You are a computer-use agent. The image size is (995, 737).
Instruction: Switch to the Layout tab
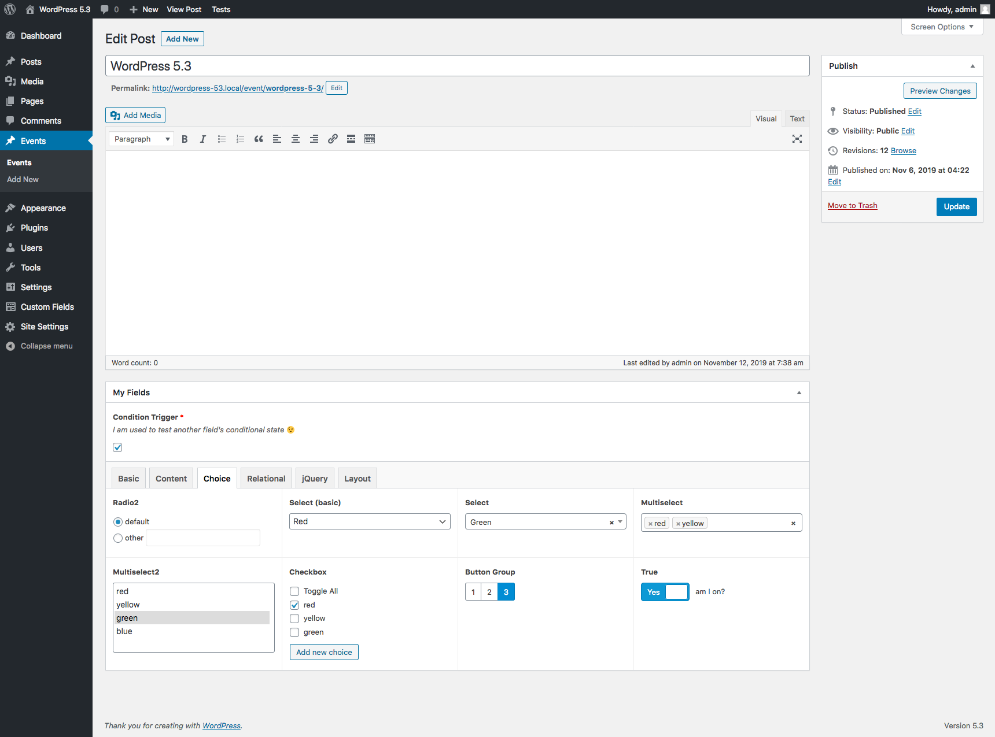[358, 479]
